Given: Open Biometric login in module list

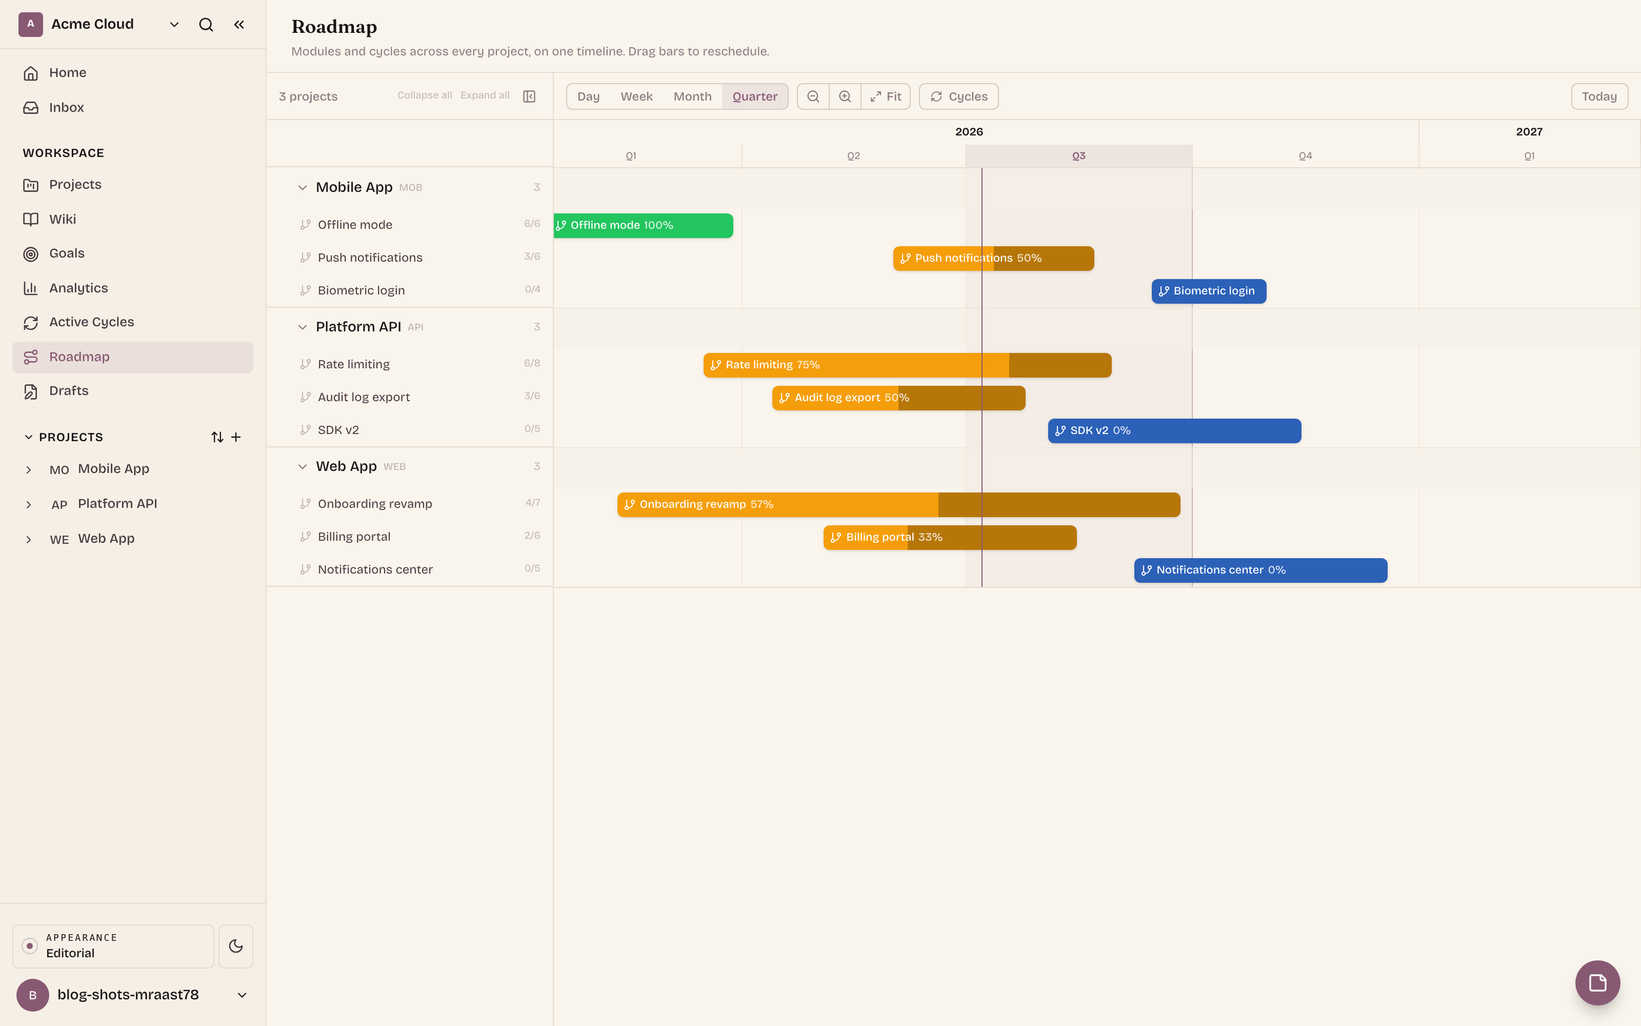Looking at the screenshot, I should pos(410,290).
